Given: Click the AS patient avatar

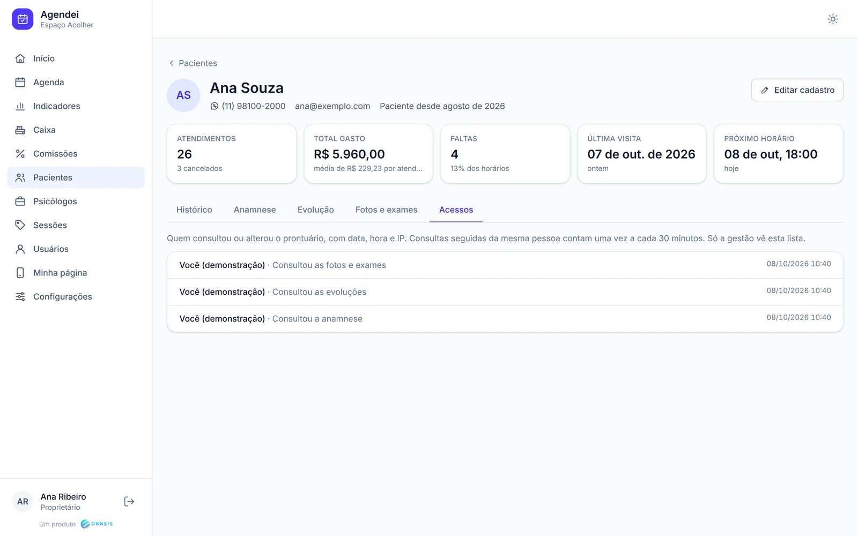Looking at the screenshot, I should click(183, 95).
